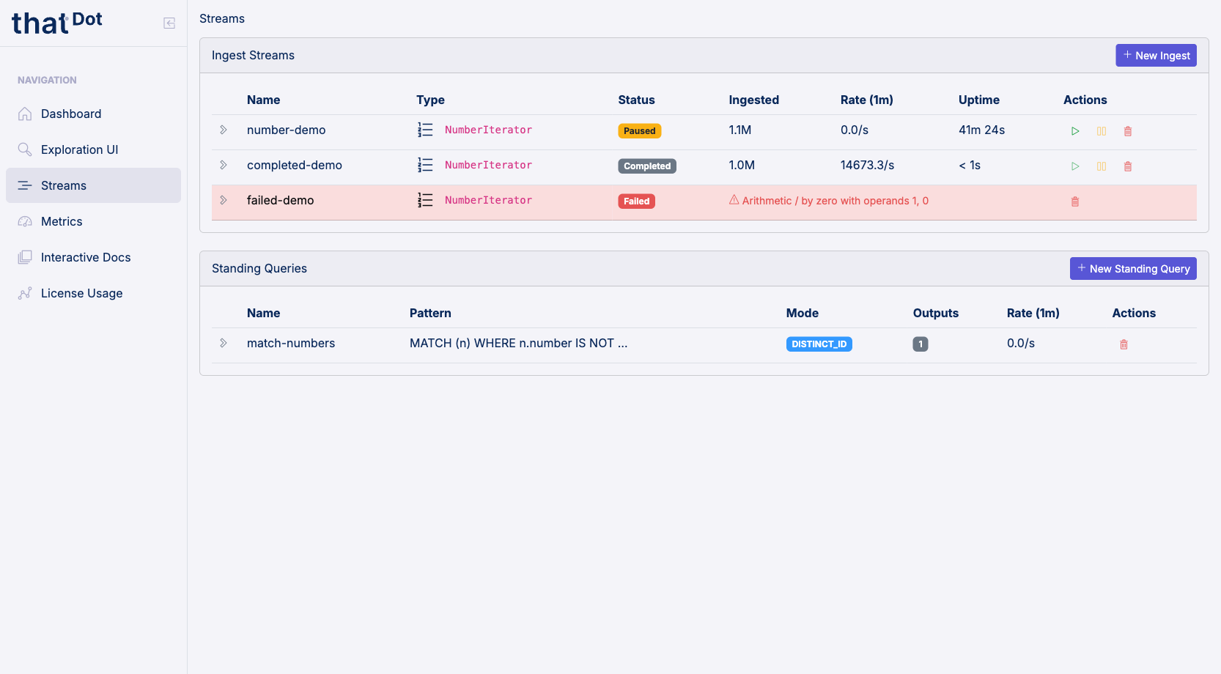Click the 'MATCH (n) WHERE n.number IS NOT ...' pattern
Image resolution: width=1221 pixels, height=674 pixels.
tap(519, 343)
